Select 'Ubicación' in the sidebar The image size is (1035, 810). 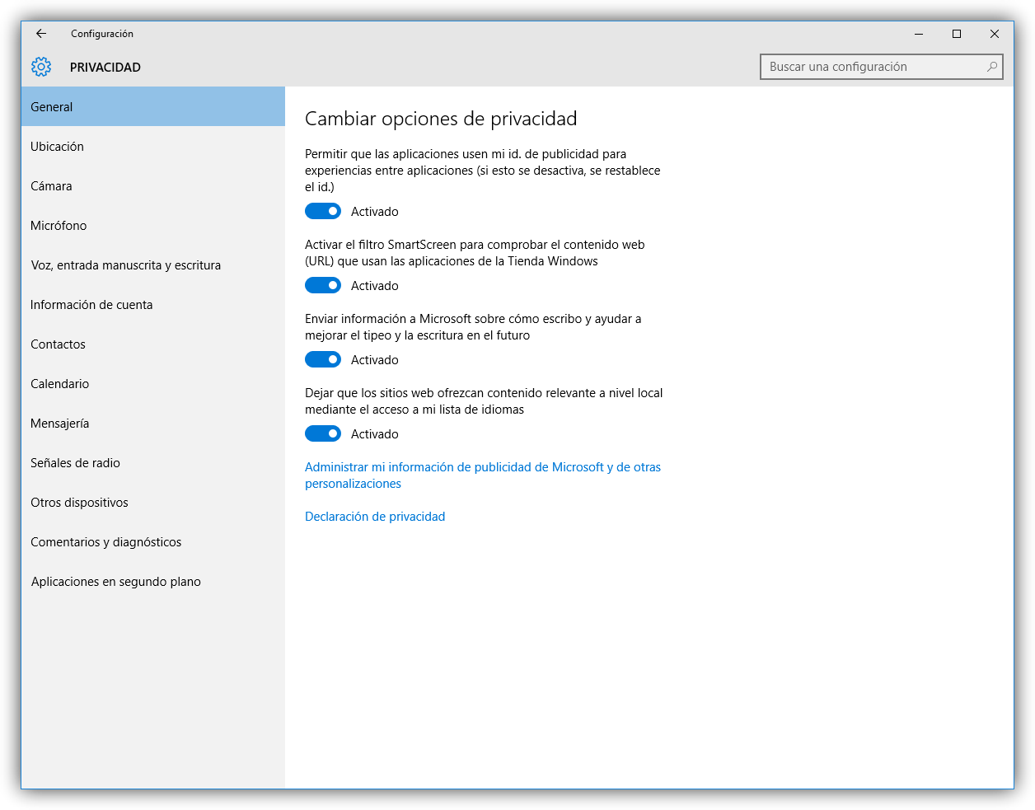point(57,146)
